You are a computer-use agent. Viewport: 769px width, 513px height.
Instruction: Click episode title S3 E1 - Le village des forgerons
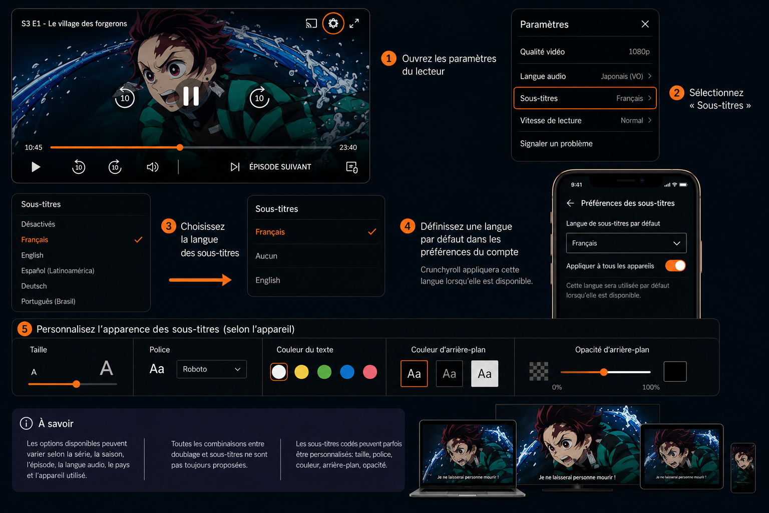pos(74,24)
